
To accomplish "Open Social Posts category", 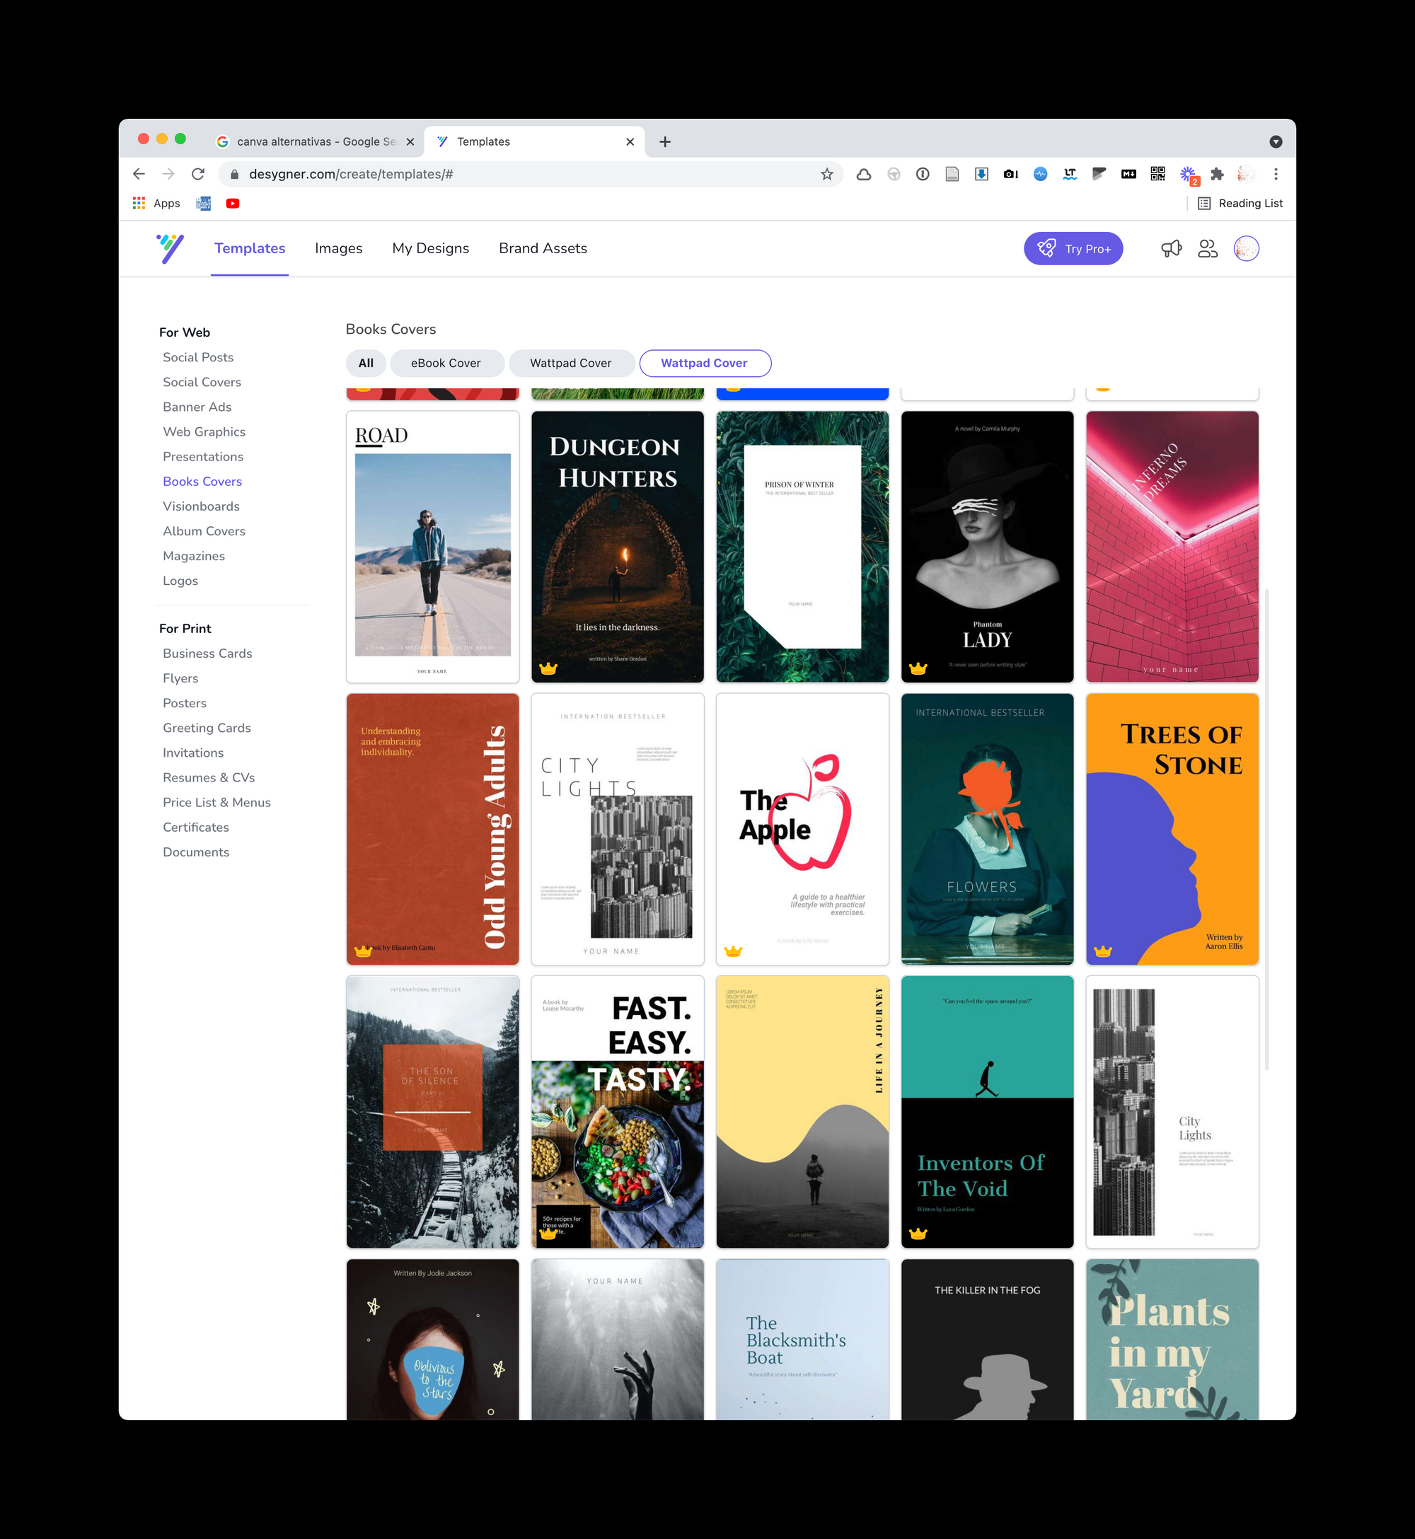I will pyautogui.click(x=198, y=357).
